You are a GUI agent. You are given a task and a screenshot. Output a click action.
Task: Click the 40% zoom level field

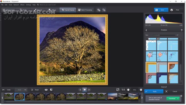(x=134, y=90)
